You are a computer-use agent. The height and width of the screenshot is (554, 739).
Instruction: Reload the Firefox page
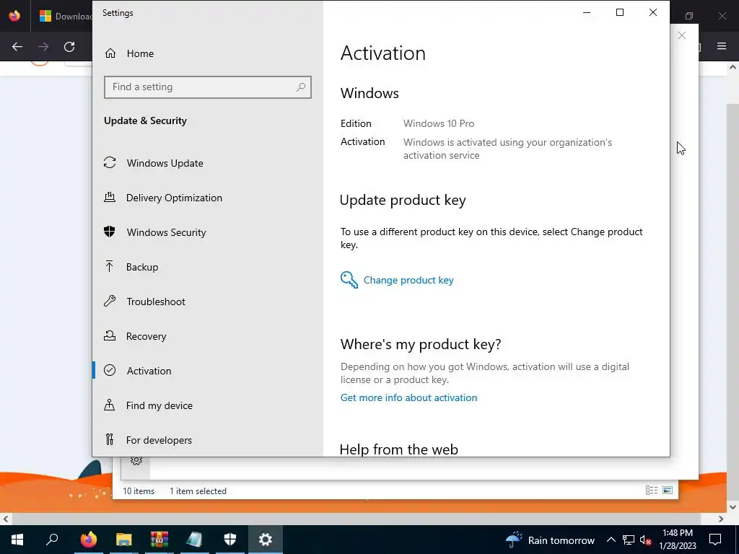tap(69, 47)
